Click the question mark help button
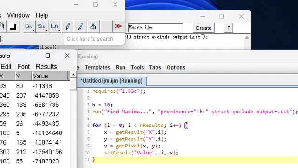The width and height of the screenshot is (298, 168). (x=229, y=28)
